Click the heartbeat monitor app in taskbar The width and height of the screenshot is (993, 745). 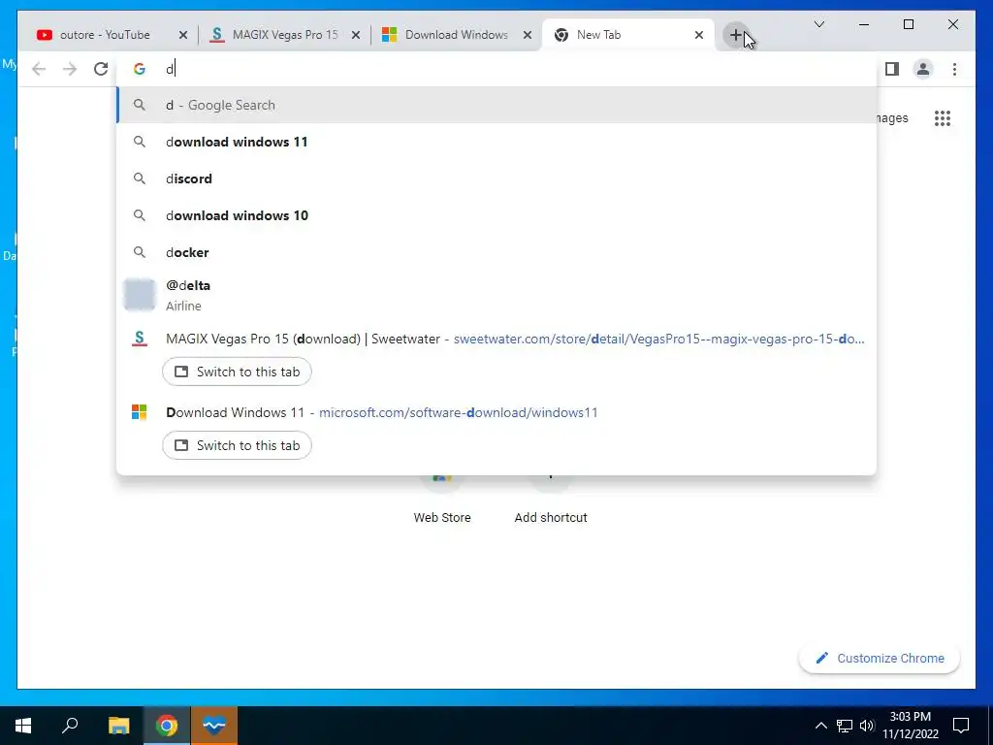click(214, 726)
